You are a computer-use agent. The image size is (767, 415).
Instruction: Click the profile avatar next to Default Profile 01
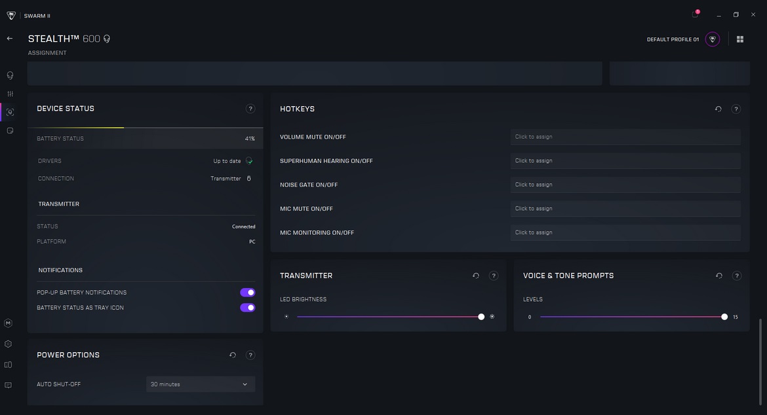click(713, 39)
